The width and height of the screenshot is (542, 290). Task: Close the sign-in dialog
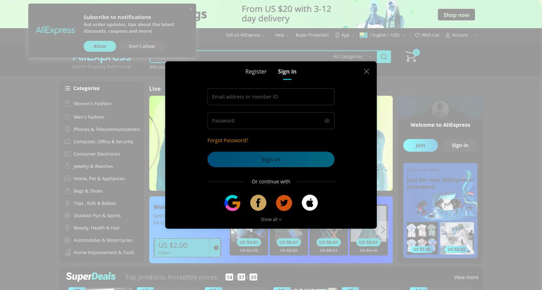(367, 71)
